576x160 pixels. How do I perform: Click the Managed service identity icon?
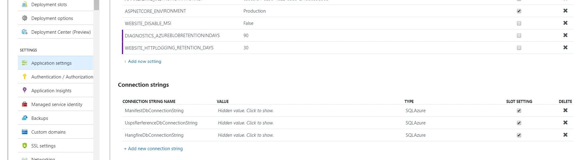coord(25,104)
